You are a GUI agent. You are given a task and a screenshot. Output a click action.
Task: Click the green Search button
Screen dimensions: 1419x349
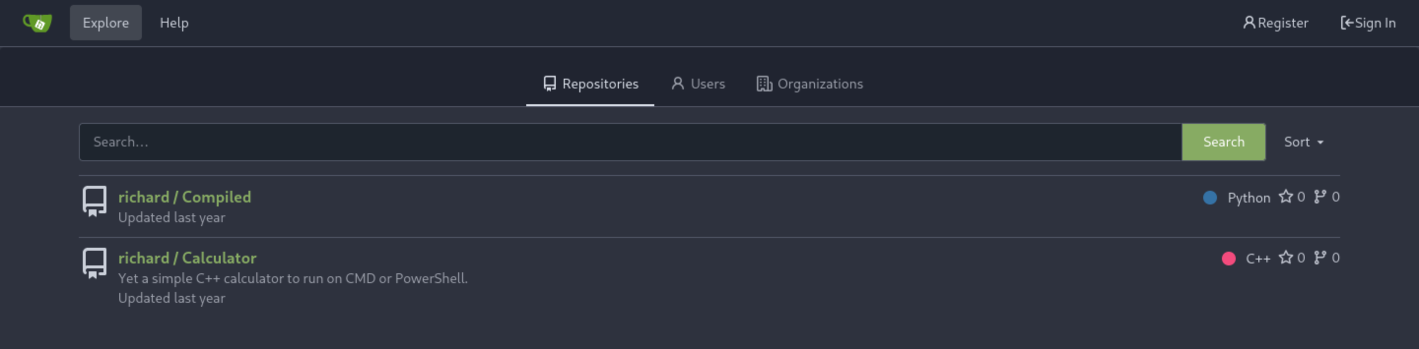pos(1223,142)
